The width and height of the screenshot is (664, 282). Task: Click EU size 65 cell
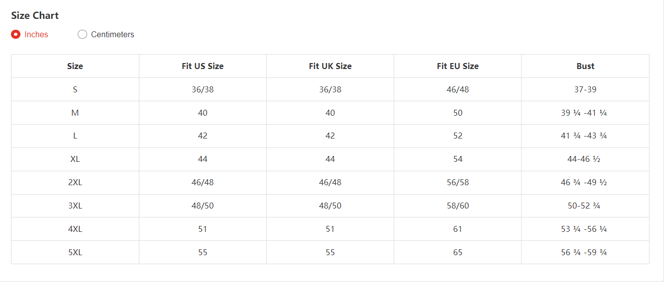tap(458, 252)
